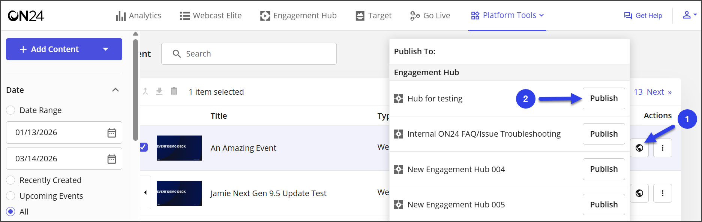This screenshot has height=222, width=702.
Task: Open more actions for Jamie Next Gen row
Action: tap(663, 193)
